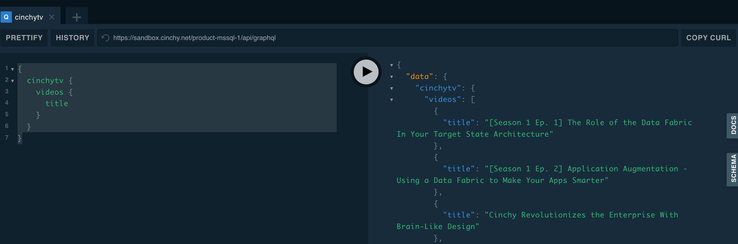The width and height of the screenshot is (738, 244).
Task: Collapse the cinchytv object in the response
Action: click(x=391, y=88)
